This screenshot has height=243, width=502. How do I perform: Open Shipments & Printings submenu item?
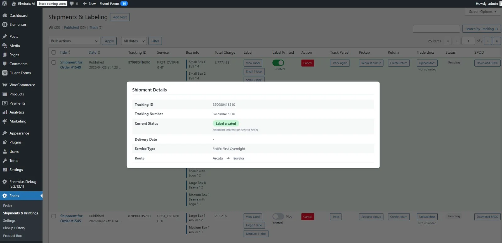point(21,213)
